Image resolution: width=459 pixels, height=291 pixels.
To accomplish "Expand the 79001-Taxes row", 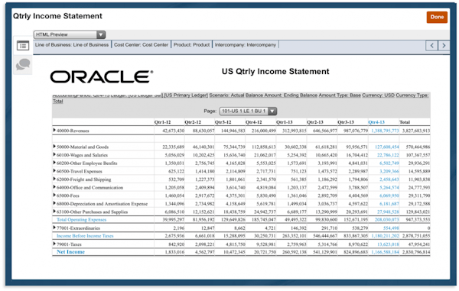I will pyautogui.click(x=54, y=244).
